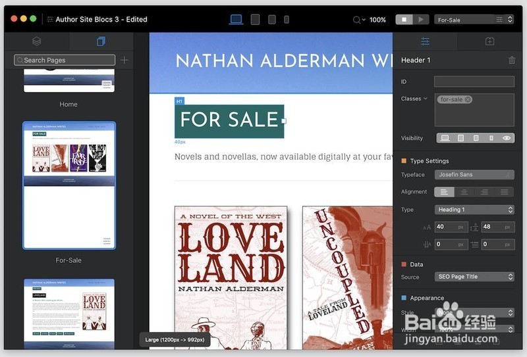Open the layers tree sidebar tab
The height and width of the screenshot is (357, 527).
click(x=37, y=41)
